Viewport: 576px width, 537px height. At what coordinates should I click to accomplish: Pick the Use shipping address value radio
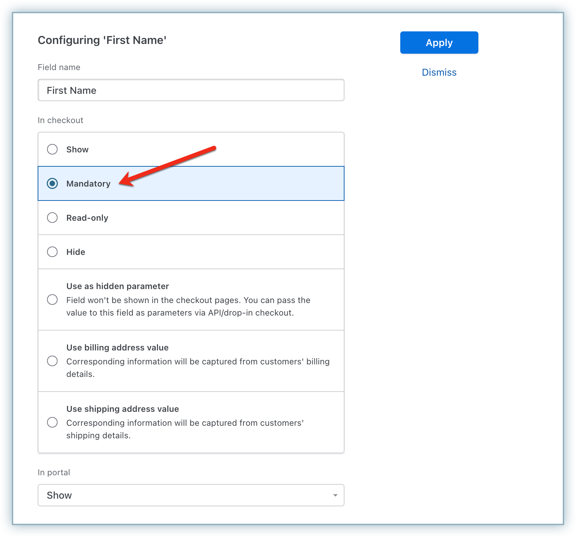point(52,422)
